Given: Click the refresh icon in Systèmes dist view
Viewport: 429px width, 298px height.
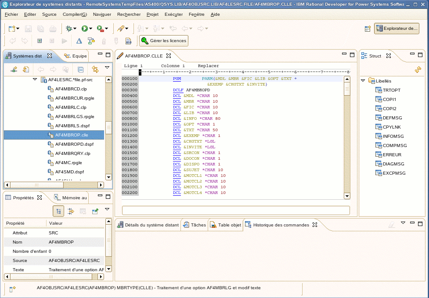Looking at the screenshot, I should [x=26, y=69].
